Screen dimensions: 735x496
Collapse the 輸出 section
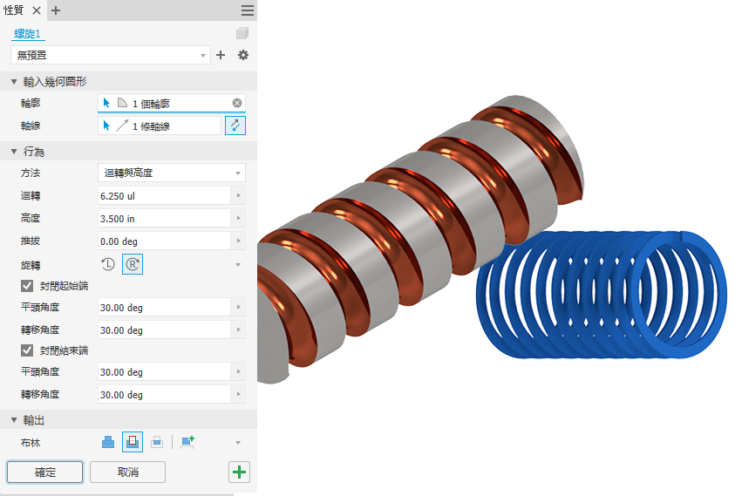[14, 420]
